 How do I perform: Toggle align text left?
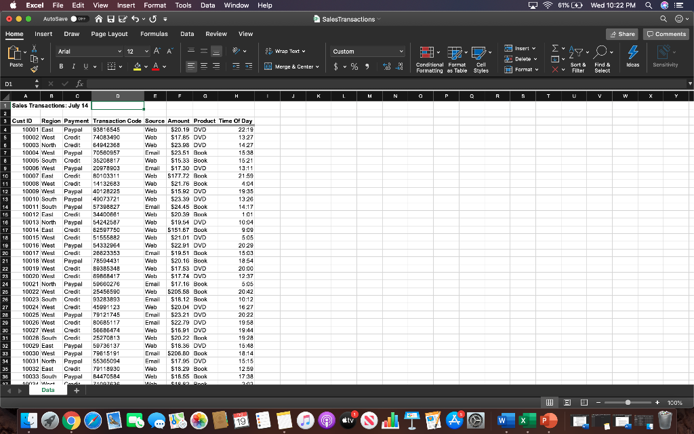pyautogui.click(x=190, y=66)
